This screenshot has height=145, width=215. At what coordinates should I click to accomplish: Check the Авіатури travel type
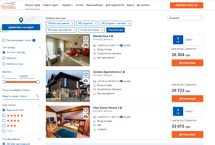(4, 58)
